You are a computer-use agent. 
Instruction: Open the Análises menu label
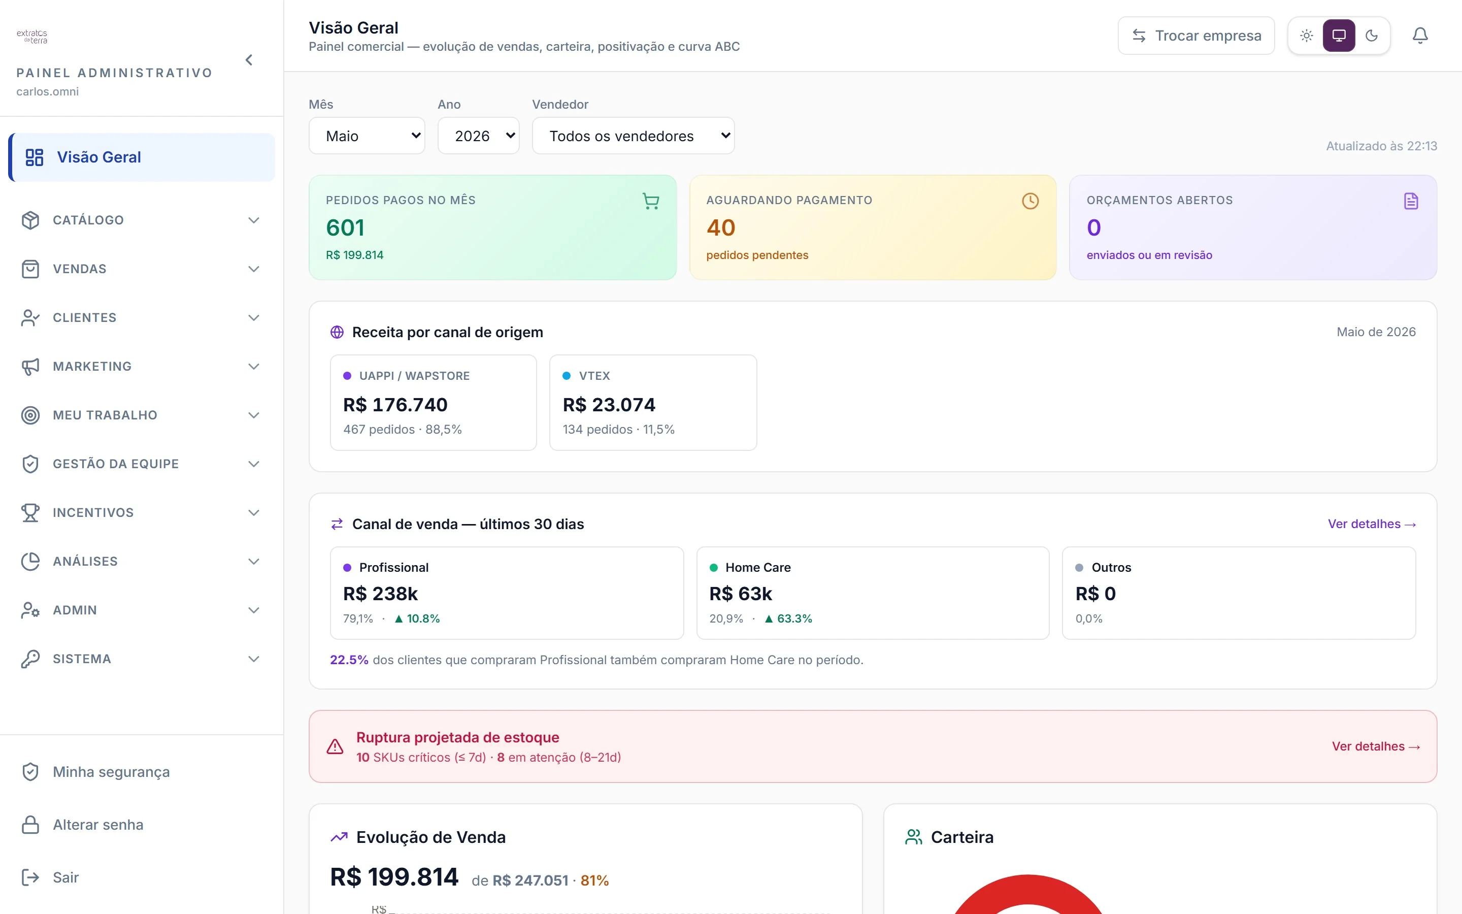point(85,562)
